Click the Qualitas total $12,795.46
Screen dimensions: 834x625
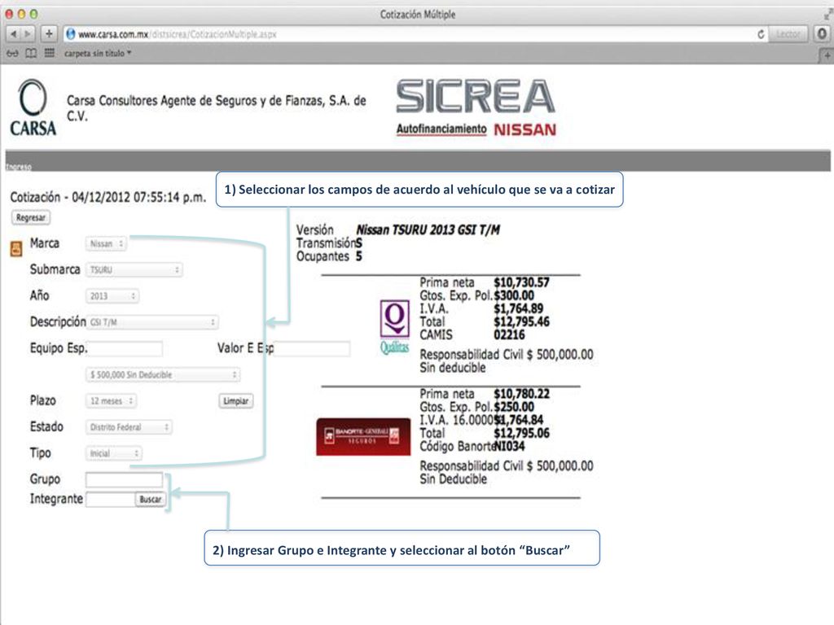521,322
